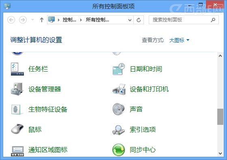
Task: Click the Control Panel icon in address bar
Action: coord(51,19)
